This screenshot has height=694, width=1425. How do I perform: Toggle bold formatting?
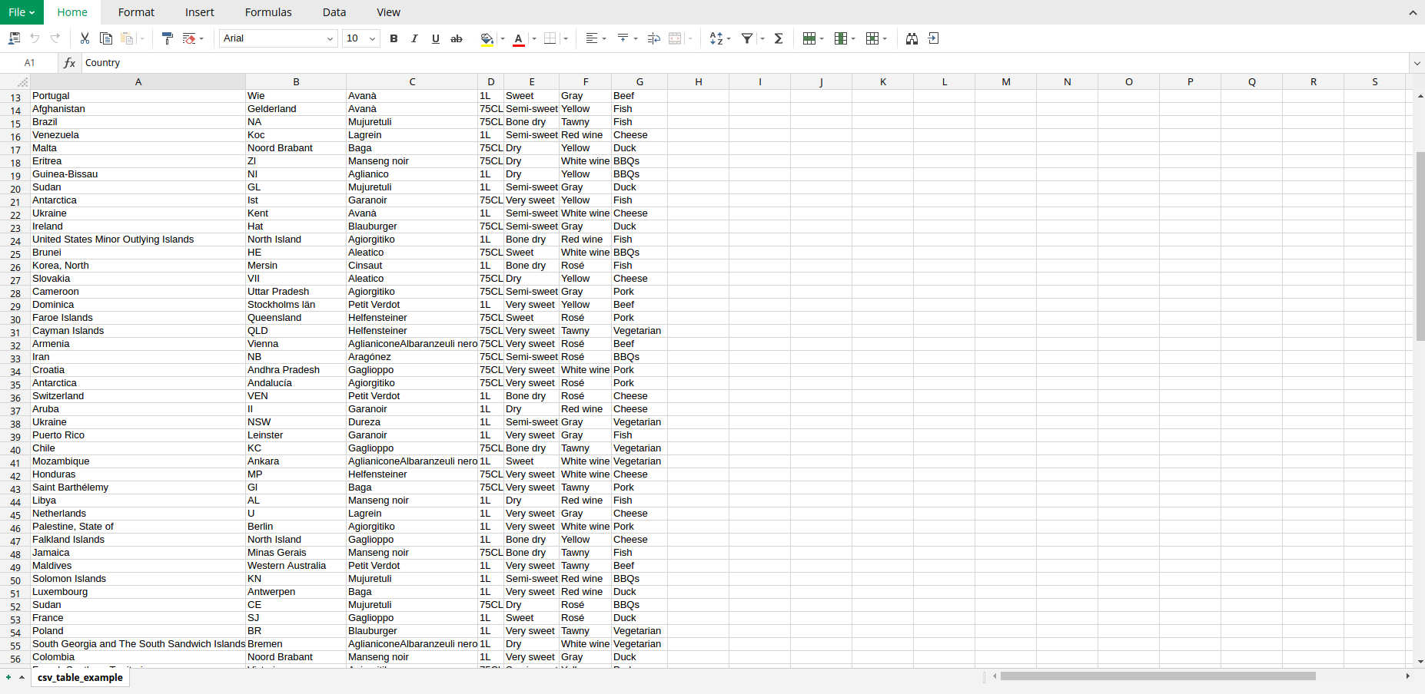click(x=394, y=38)
